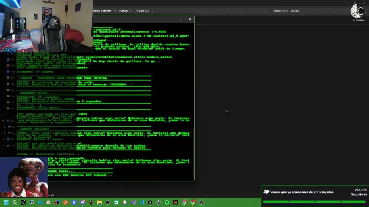
Task: Toggle the Detalles pane button
Action: tap(358, 20)
